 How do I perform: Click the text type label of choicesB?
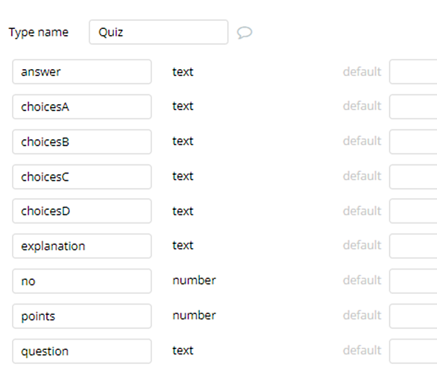[183, 141]
